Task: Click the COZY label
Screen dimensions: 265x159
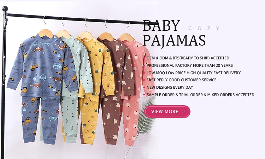Action: pos(204,28)
